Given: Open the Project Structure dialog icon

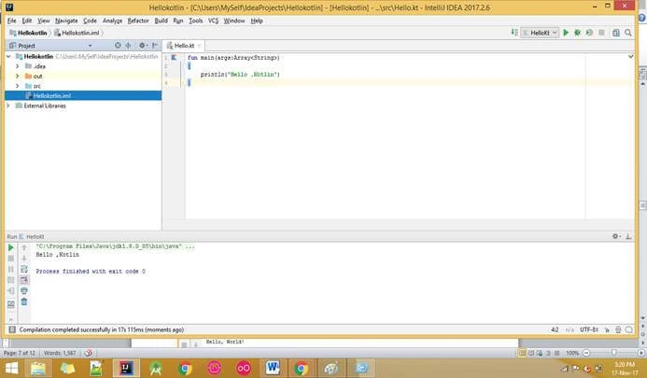Looking at the screenshot, I should point(616,33).
